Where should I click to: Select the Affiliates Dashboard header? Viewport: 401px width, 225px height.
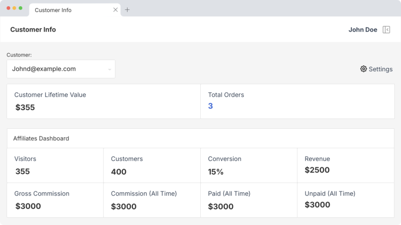point(41,139)
